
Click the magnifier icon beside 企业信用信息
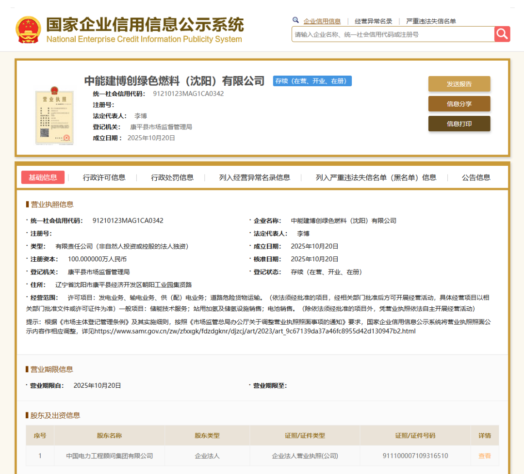pos(296,20)
